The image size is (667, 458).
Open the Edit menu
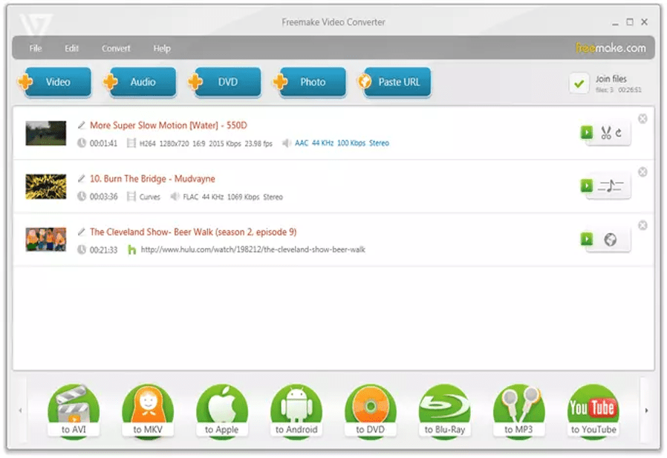click(x=71, y=48)
